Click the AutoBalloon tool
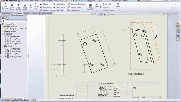Image resolution: width=181 pixels, height=102 pixels. tap(45, 7)
